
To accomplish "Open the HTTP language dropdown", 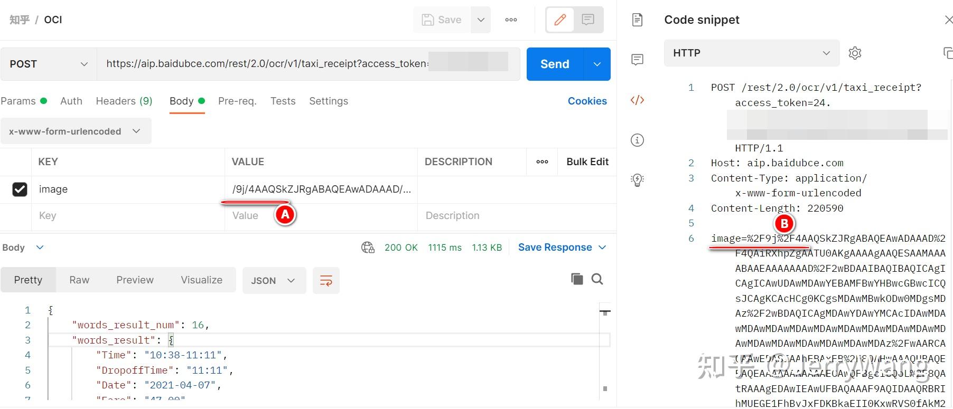I will tap(752, 53).
